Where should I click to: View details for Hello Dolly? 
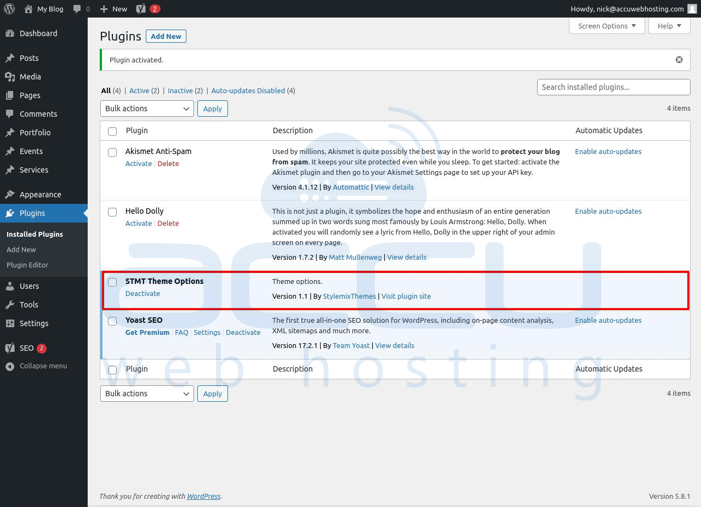pos(407,257)
